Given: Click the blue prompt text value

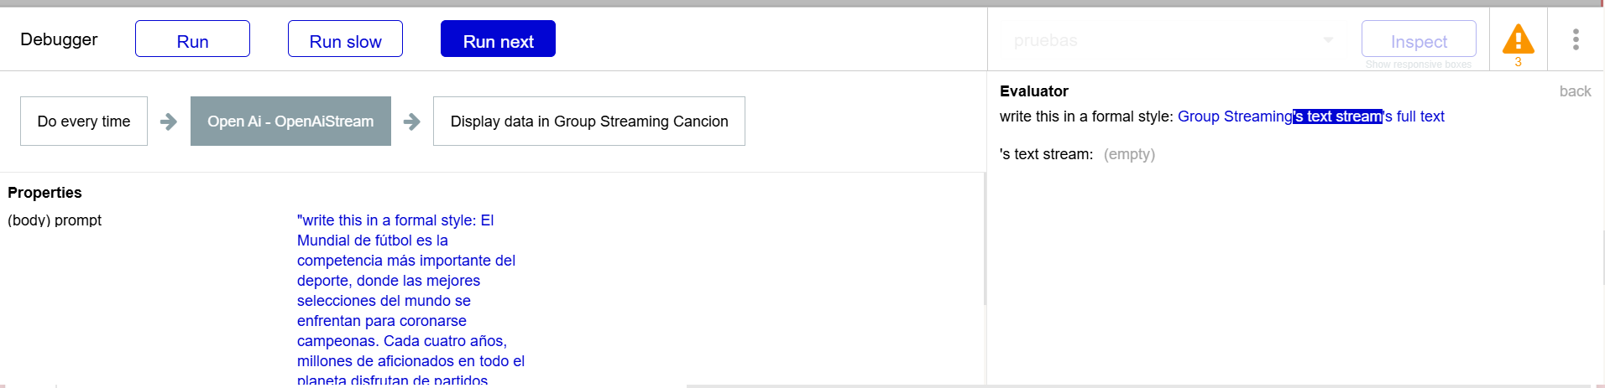Looking at the screenshot, I should point(410,290).
